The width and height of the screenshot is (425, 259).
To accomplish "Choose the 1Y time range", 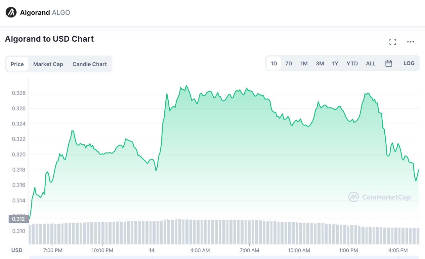I will tap(335, 63).
